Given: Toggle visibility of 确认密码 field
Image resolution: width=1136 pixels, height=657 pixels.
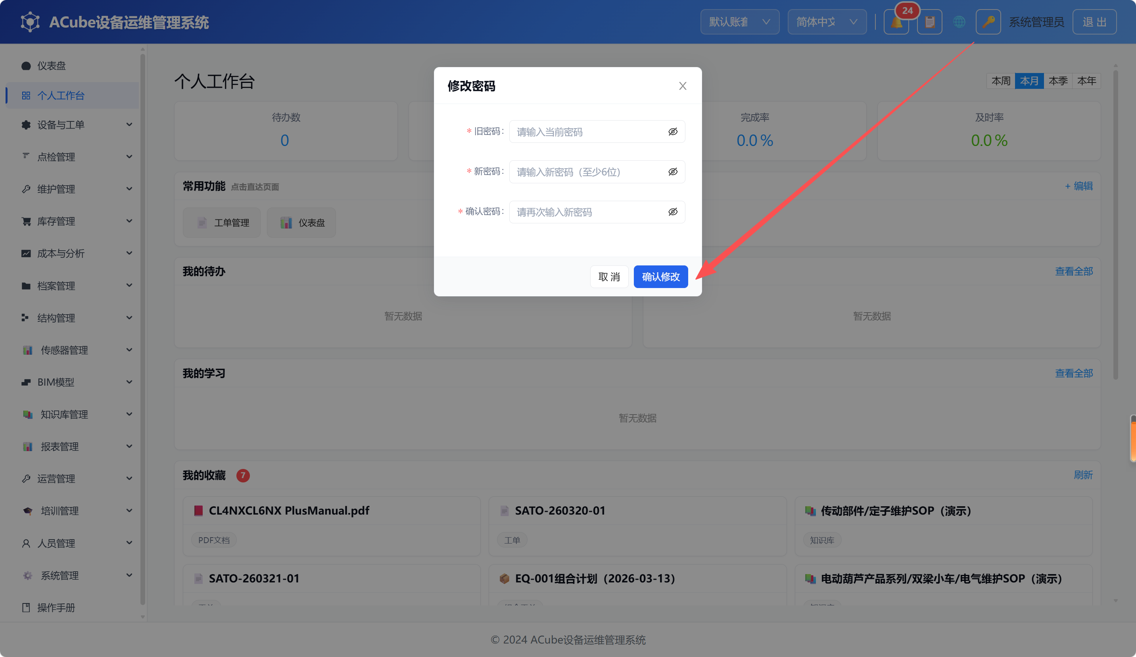Looking at the screenshot, I should 673,212.
